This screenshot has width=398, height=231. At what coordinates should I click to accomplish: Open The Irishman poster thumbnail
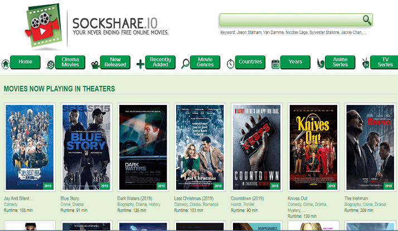[366, 147]
